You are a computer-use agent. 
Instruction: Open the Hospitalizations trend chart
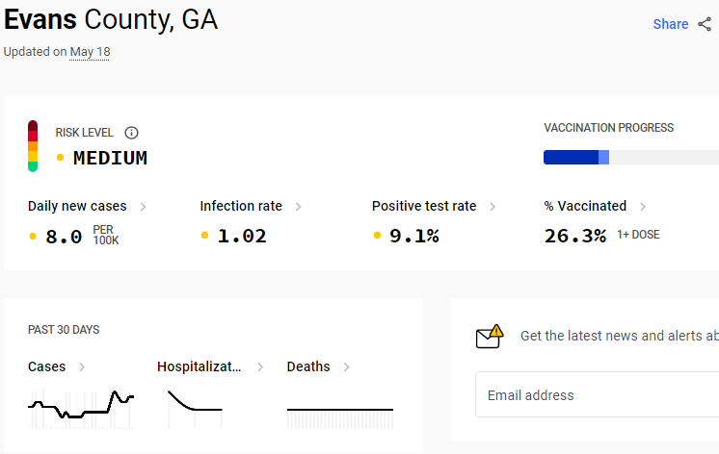[195, 409]
